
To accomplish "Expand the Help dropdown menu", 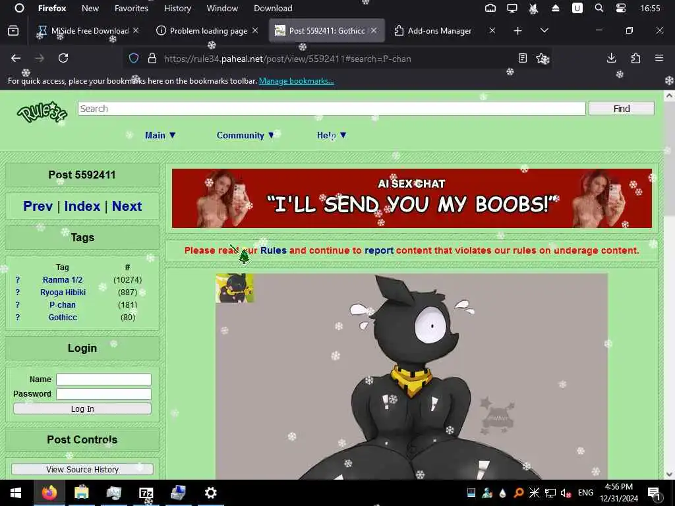I will pyautogui.click(x=332, y=135).
